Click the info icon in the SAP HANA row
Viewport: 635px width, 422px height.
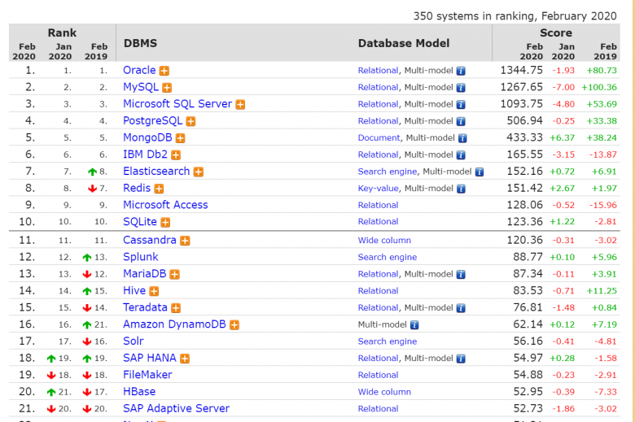tap(461, 359)
